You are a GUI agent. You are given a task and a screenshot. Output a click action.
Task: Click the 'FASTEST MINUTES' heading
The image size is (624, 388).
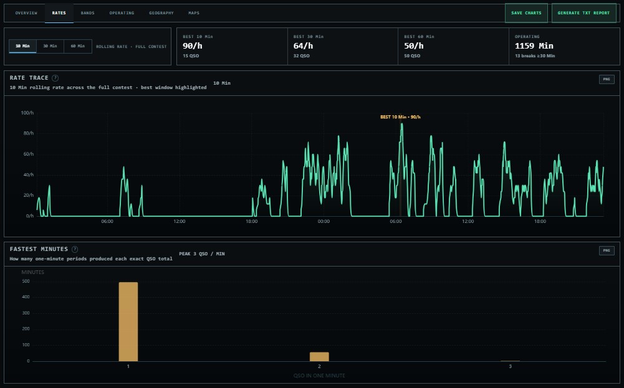(x=39, y=249)
